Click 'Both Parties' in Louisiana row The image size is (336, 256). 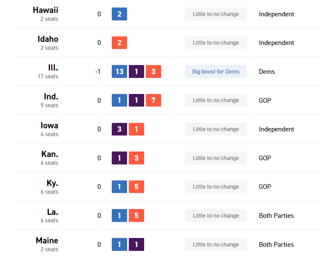click(276, 215)
